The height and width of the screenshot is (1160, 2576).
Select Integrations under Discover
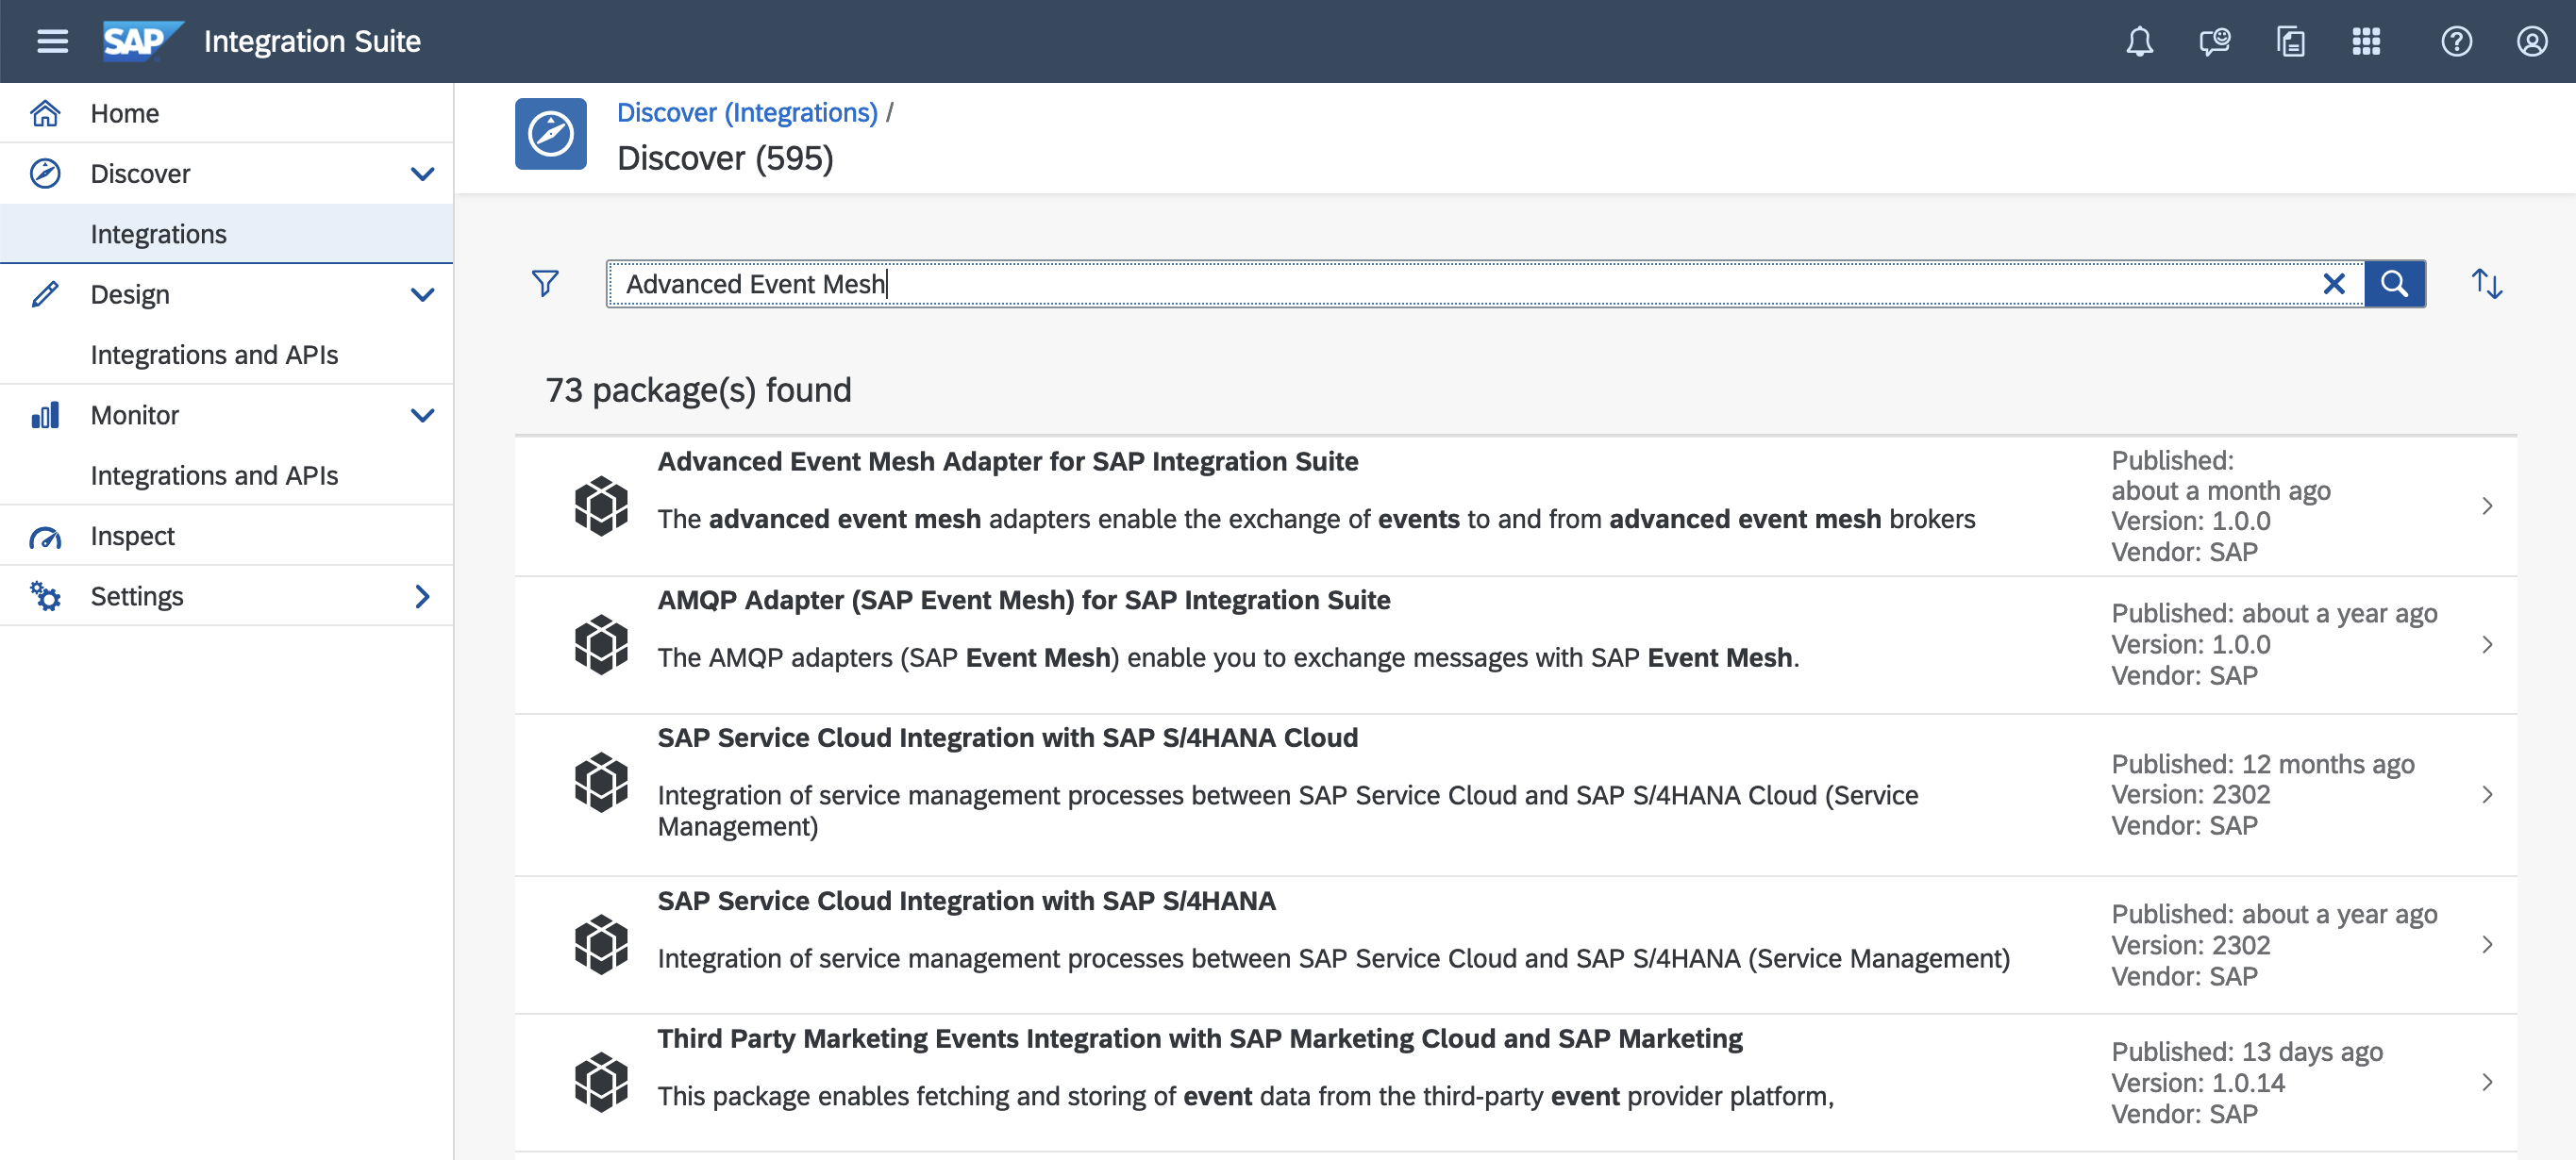[226, 234]
